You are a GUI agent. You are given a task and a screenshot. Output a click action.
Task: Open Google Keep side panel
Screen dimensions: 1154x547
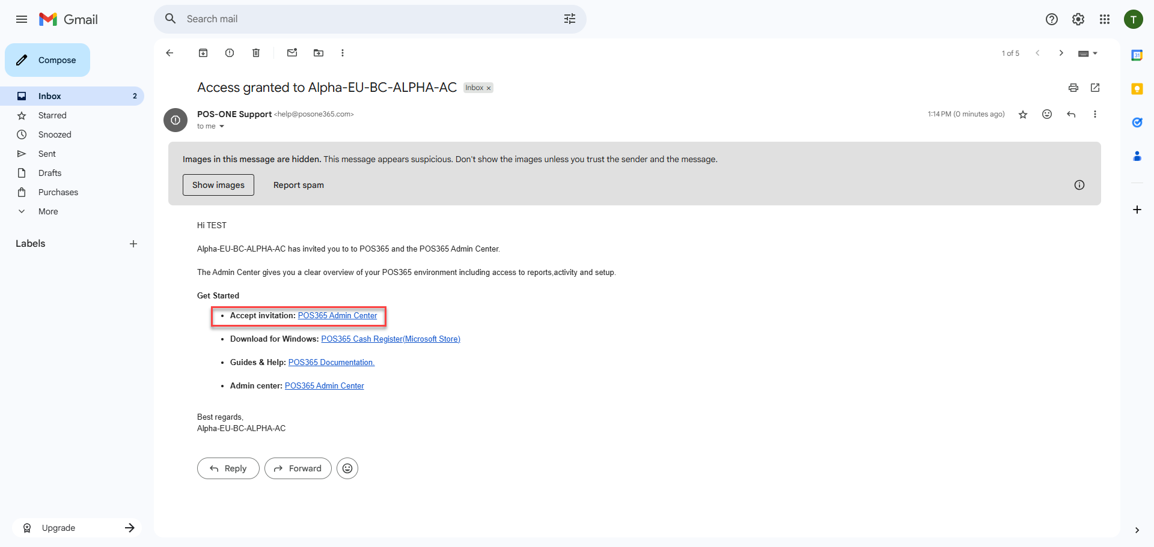click(x=1137, y=89)
